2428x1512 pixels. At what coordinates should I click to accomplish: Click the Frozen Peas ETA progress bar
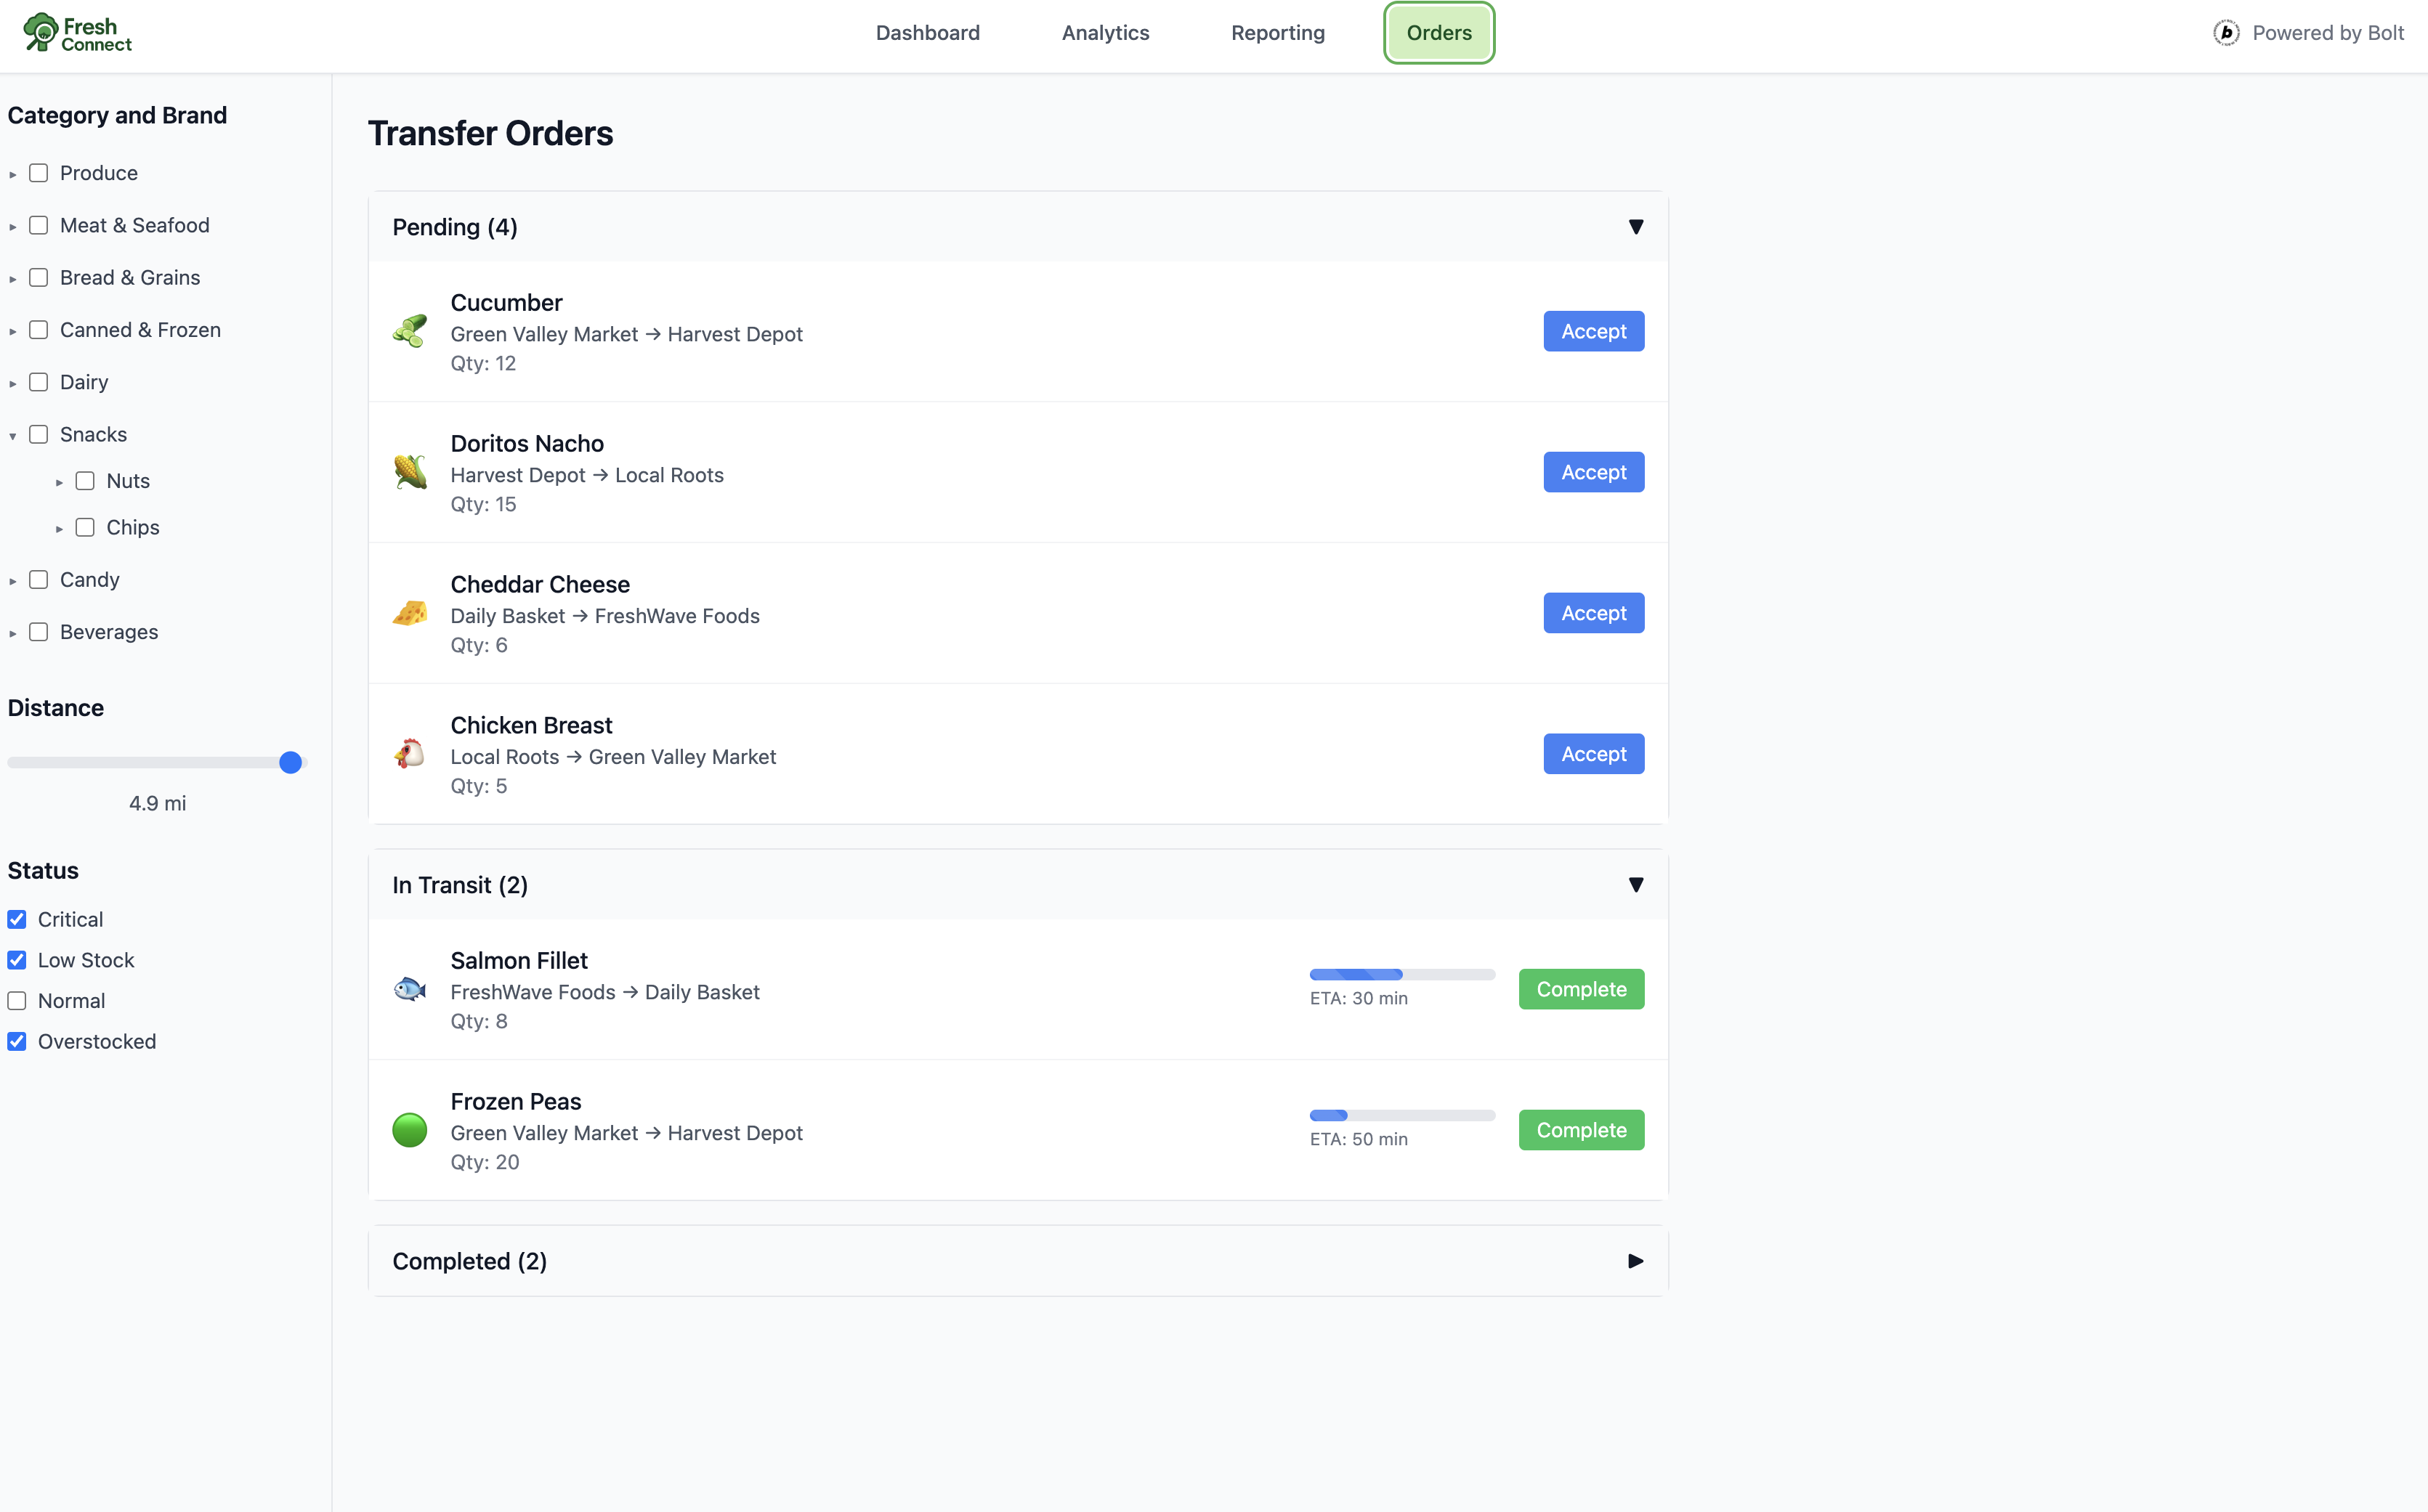pyautogui.click(x=1401, y=1115)
